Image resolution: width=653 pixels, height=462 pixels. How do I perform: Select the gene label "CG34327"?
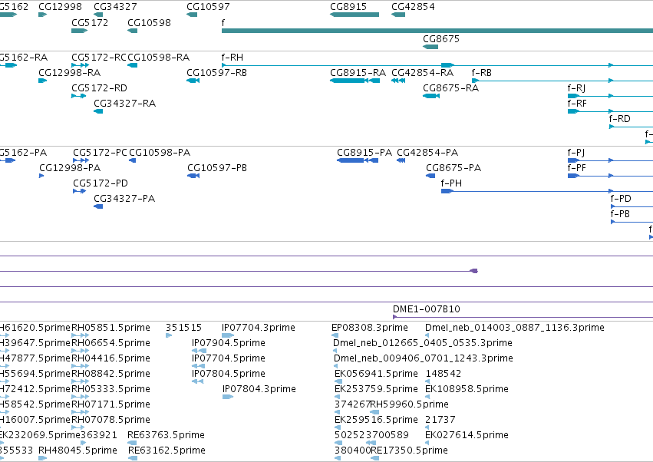(115, 7)
